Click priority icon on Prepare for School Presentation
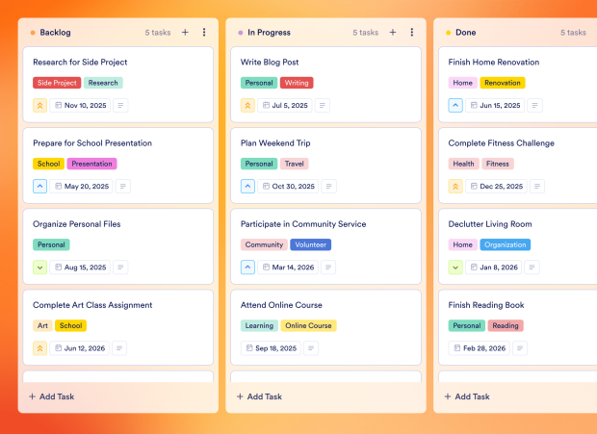 point(40,187)
